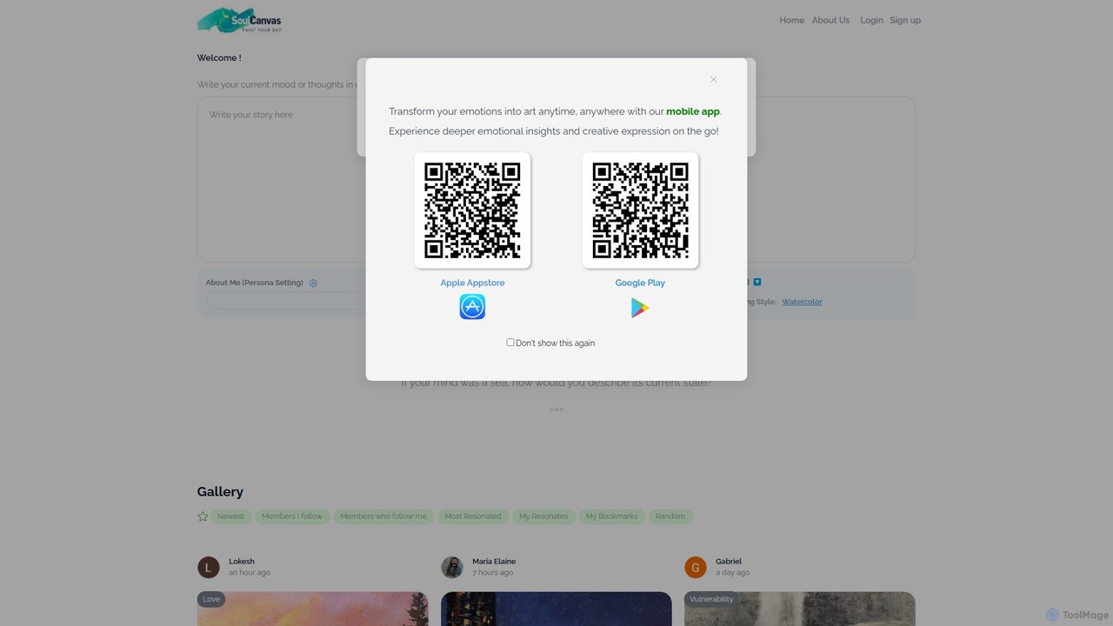The image size is (1113, 626).
Task: Open Gabriel's profile avatar
Action: tap(696, 568)
